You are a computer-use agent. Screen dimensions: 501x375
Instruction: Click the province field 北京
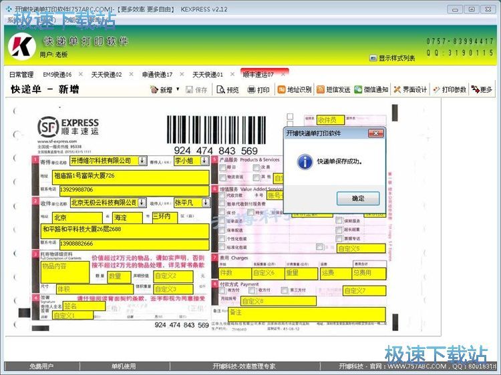tap(77, 218)
